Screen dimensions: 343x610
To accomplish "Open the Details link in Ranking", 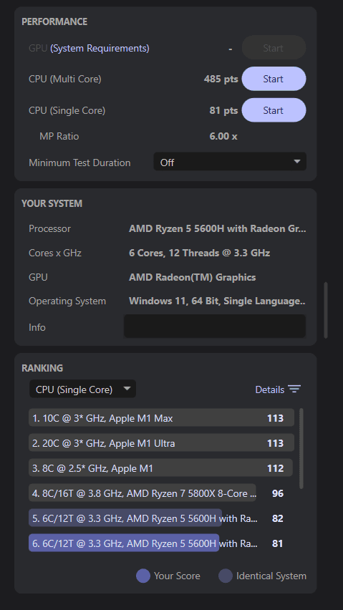I will coord(269,389).
